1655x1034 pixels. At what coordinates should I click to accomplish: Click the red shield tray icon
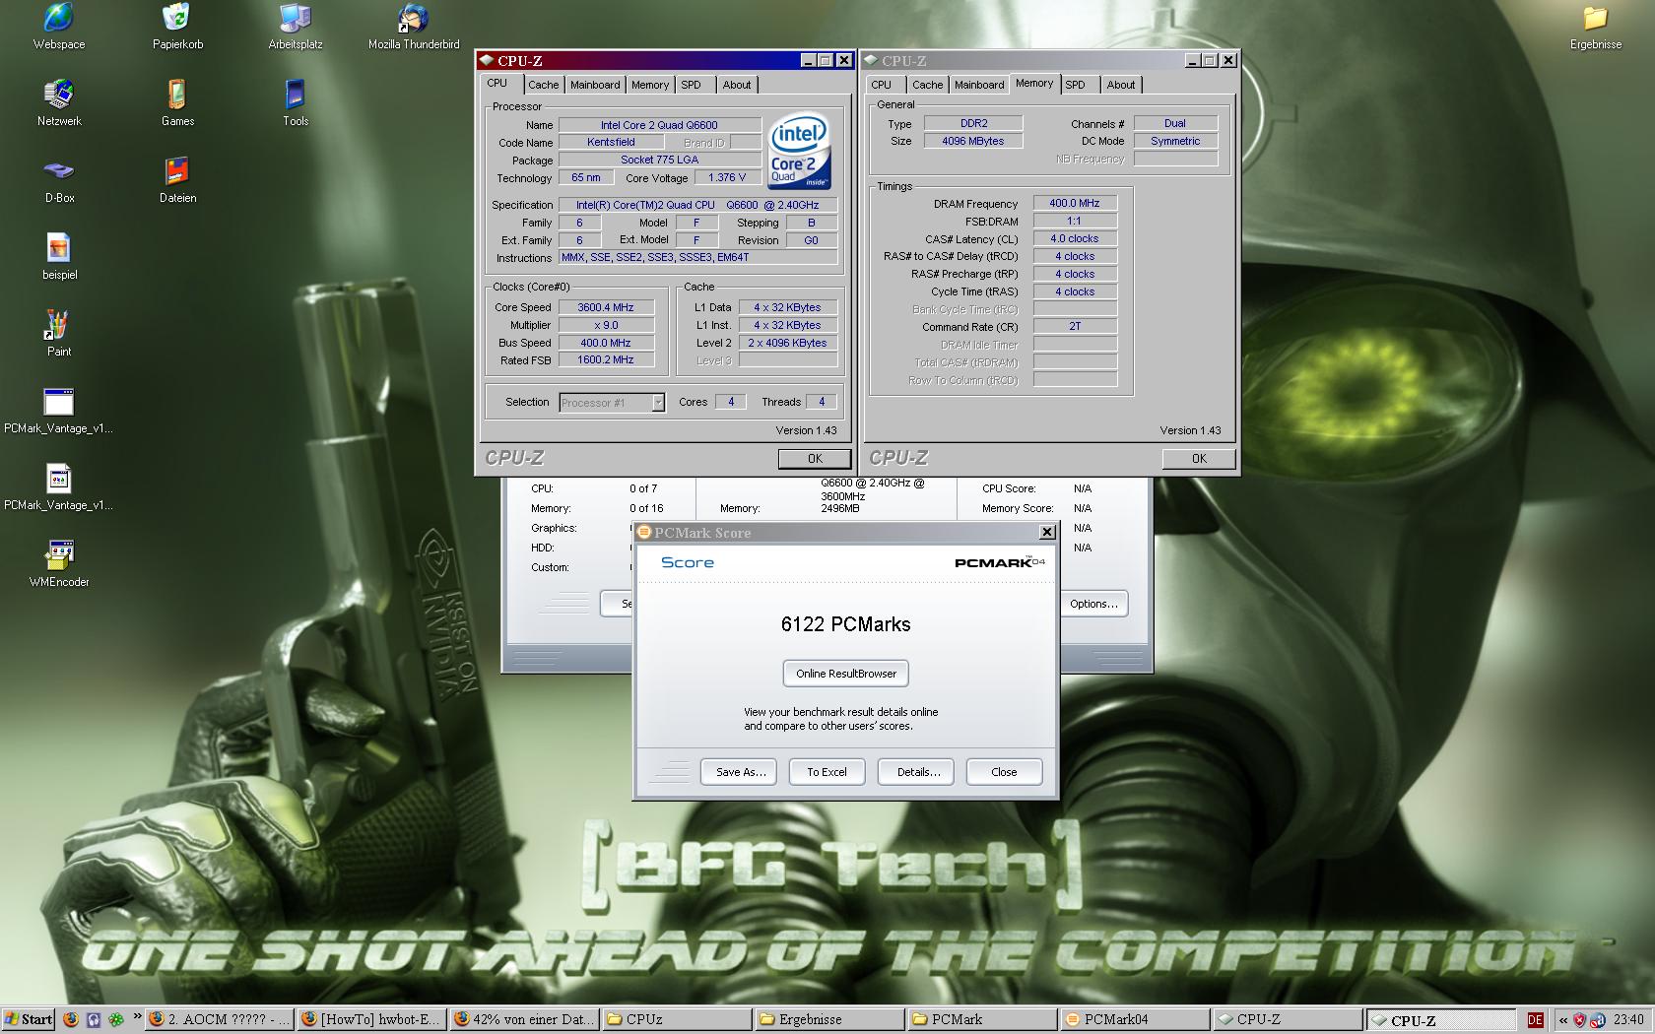click(1579, 1020)
